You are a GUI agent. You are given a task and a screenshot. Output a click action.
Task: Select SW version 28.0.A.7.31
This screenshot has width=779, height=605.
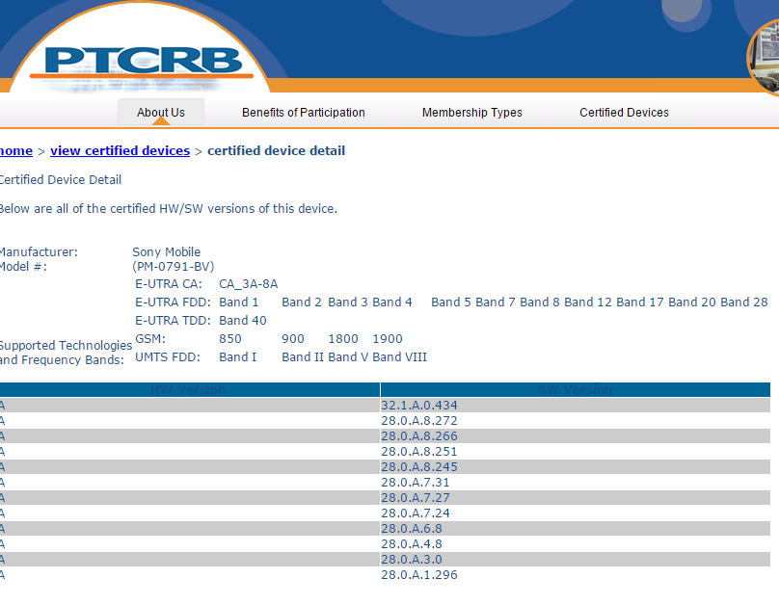(x=416, y=483)
